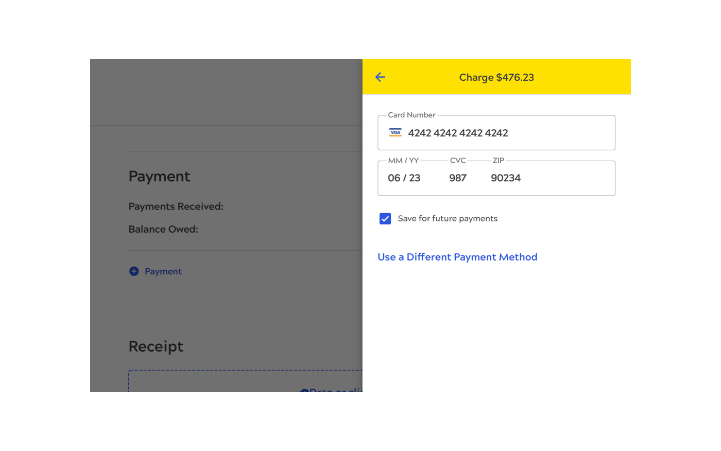The width and height of the screenshot is (721, 451).
Task: Click the Card Number field label
Action: click(x=411, y=115)
